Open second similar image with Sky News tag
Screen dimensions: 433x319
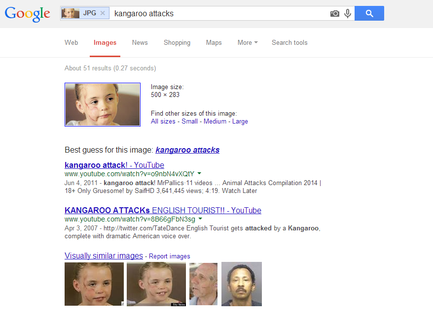[x=156, y=284]
